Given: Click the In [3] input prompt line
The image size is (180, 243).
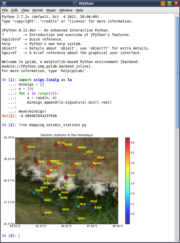Looking at the screenshot, I should pos(79,236).
